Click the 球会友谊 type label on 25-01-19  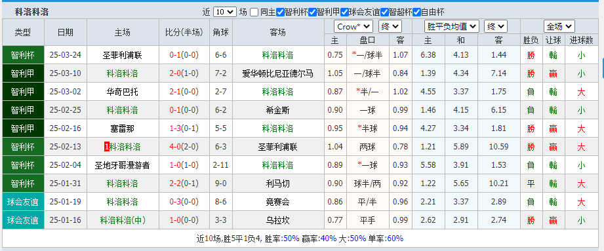point(23,202)
